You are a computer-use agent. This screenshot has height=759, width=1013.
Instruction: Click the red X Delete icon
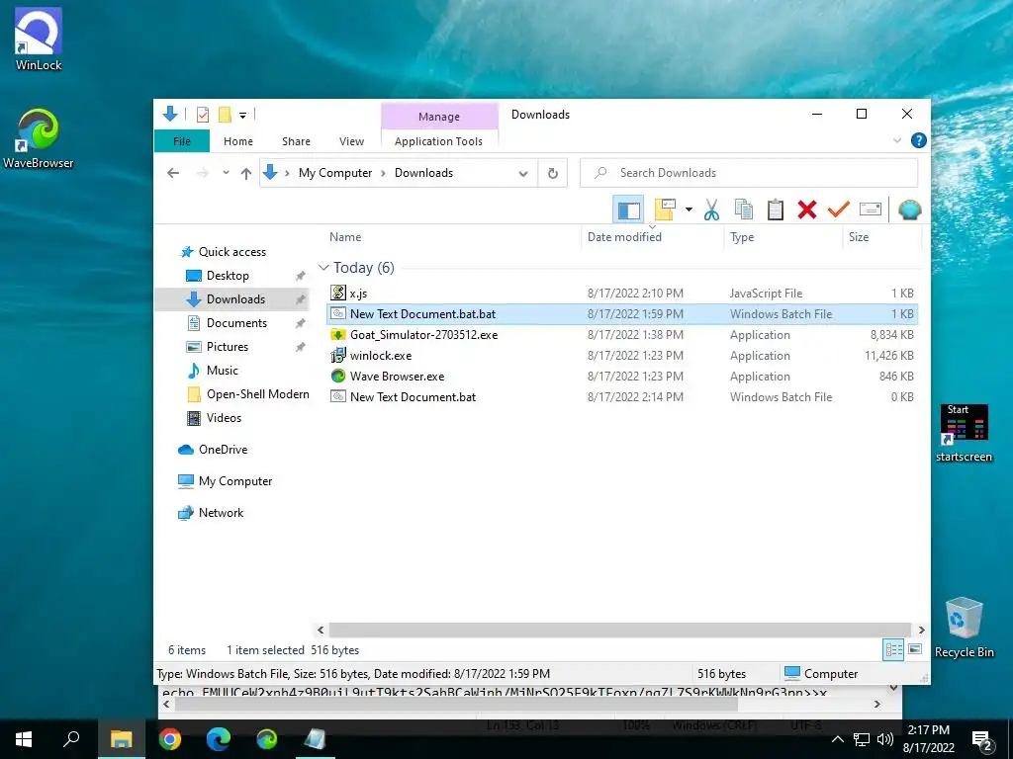point(807,210)
